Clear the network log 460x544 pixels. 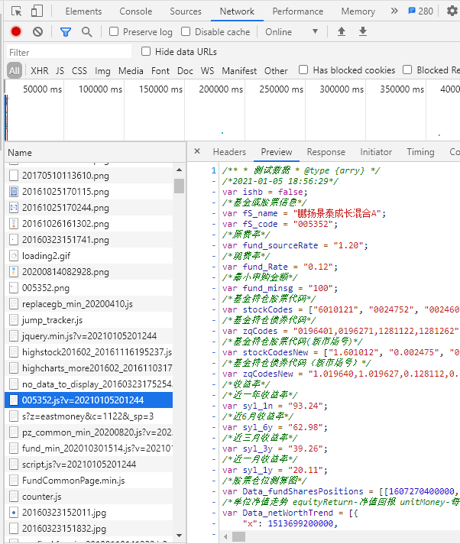coord(37,32)
